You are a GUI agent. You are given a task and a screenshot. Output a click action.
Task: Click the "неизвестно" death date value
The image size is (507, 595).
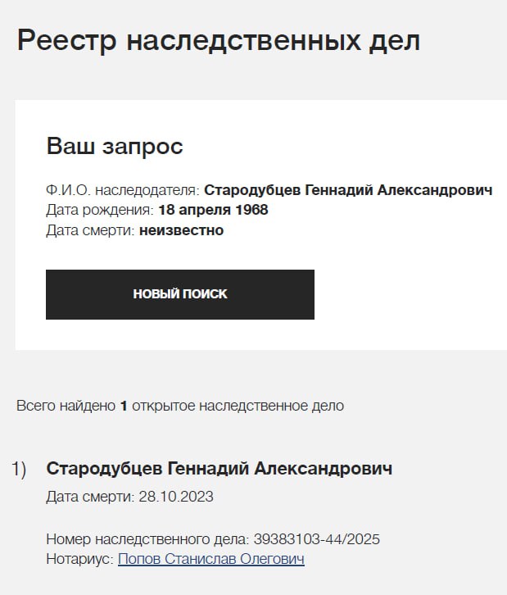coord(181,230)
